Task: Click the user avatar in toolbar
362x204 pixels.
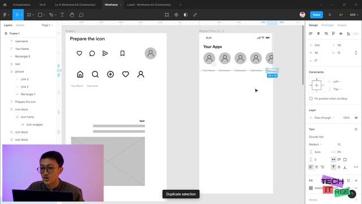Action: coord(303,15)
